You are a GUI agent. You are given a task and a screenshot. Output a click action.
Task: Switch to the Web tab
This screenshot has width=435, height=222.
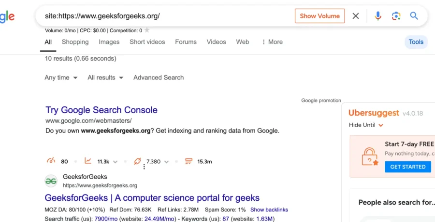coord(243,42)
